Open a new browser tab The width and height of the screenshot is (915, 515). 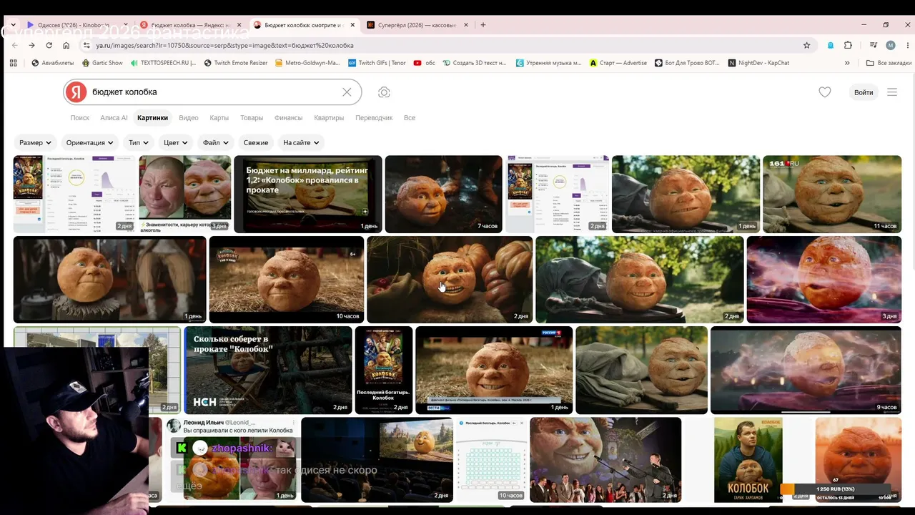pos(483,25)
